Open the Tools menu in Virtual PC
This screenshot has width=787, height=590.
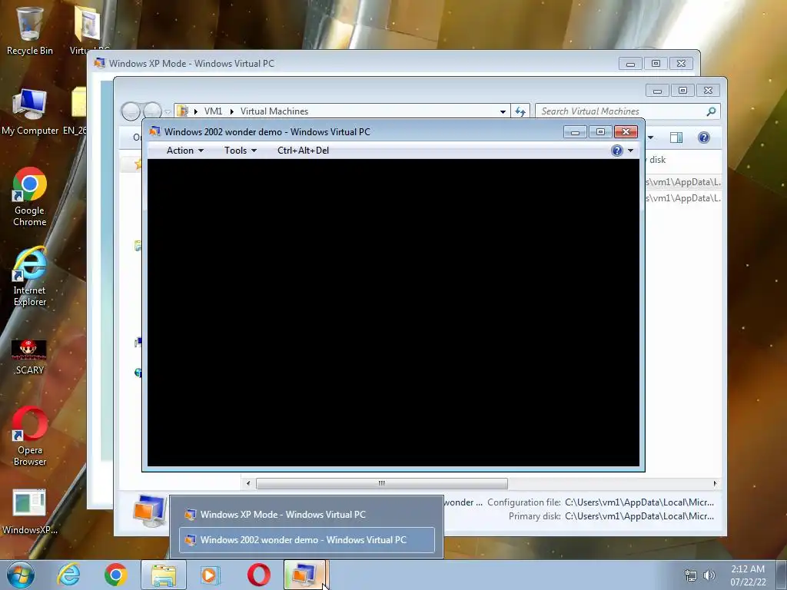pos(240,151)
